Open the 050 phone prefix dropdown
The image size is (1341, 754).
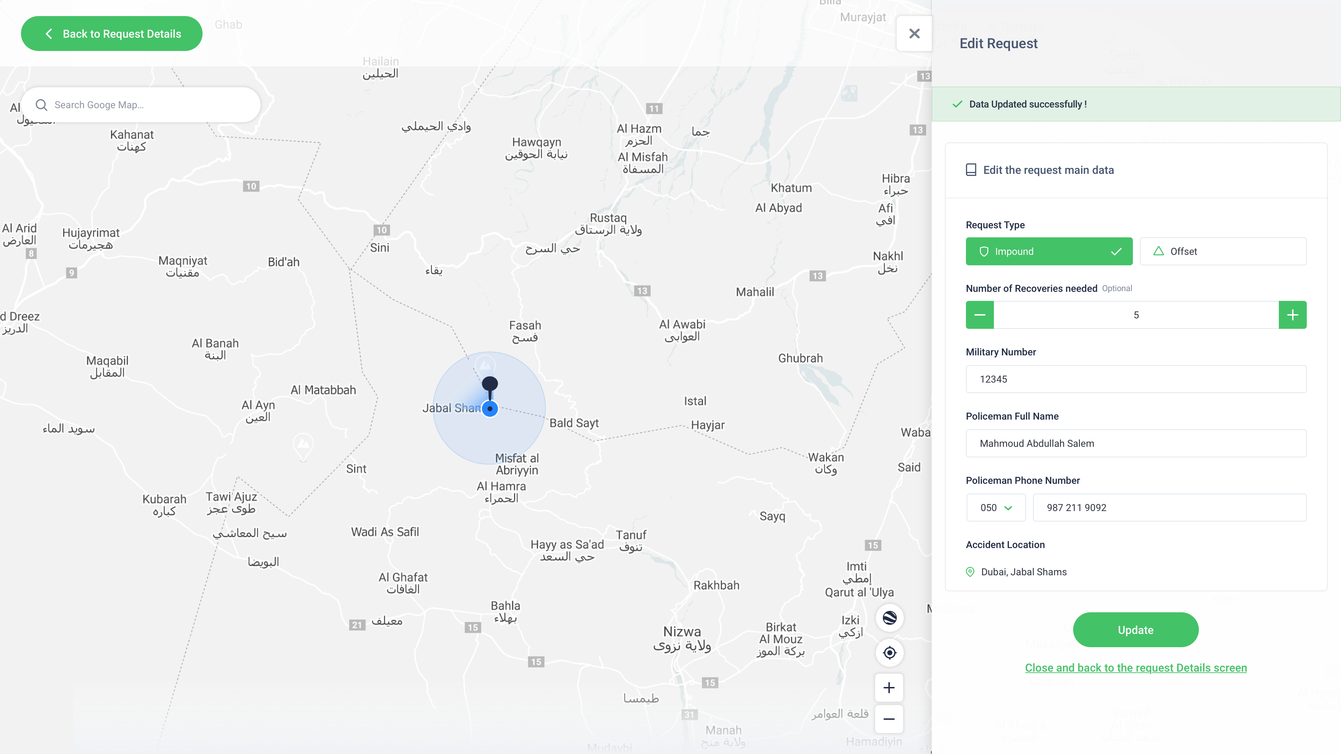point(996,508)
